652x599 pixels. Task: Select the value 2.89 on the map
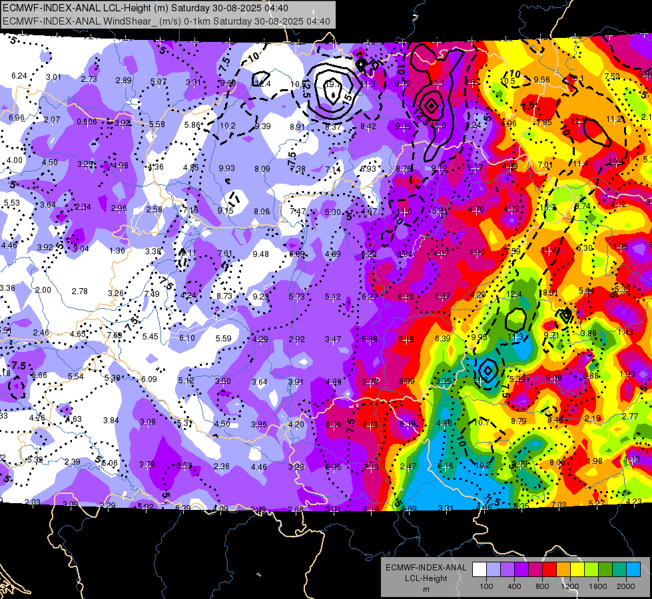(123, 81)
